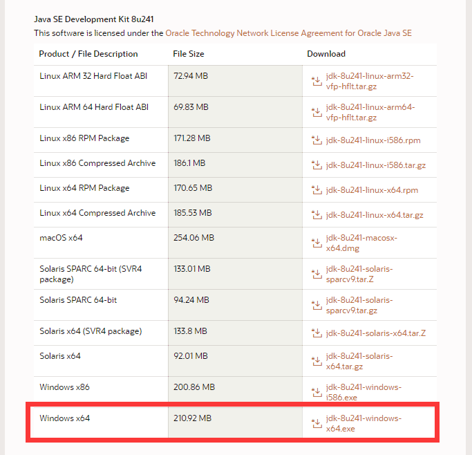Click download icon for windows-i586.exe
Viewport: 472px width, 455px height.
[317, 392]
